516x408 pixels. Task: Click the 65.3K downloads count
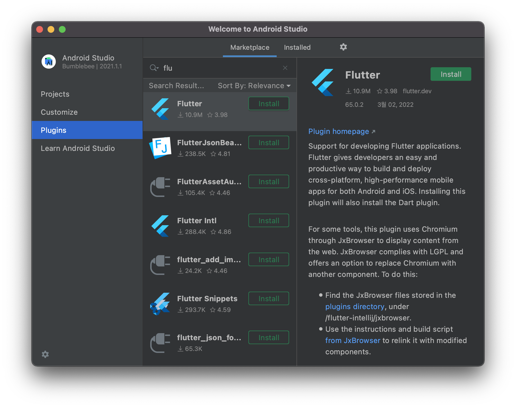[x=193, y=349]
